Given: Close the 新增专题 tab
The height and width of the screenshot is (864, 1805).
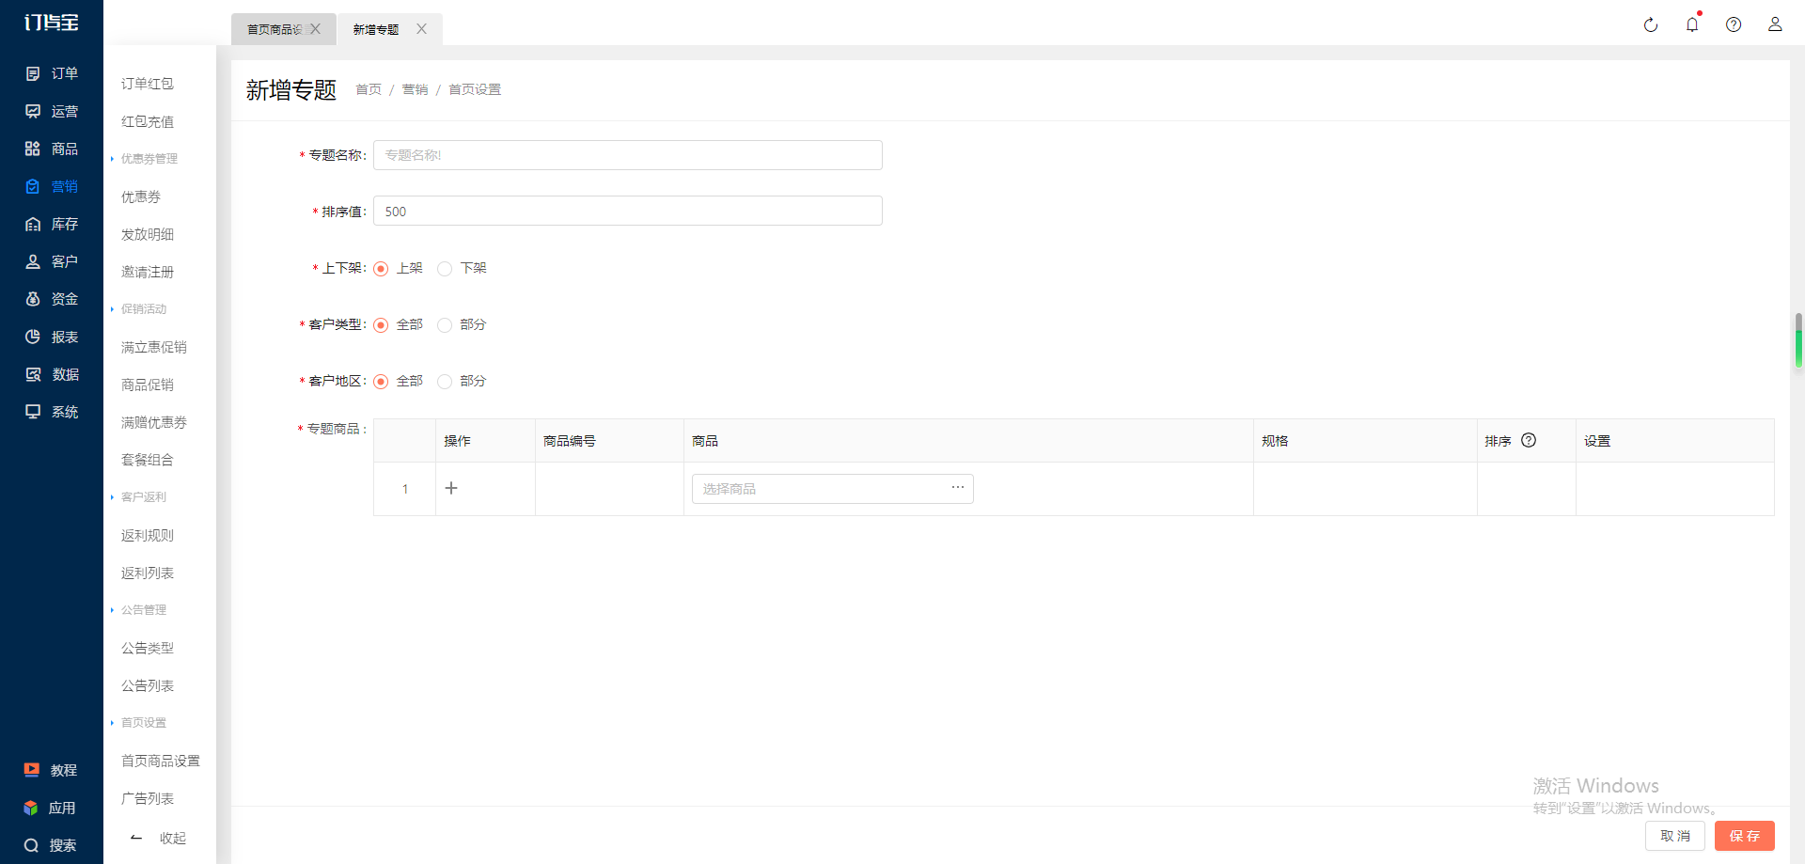Looking at the screenshot, I should 421,29.
